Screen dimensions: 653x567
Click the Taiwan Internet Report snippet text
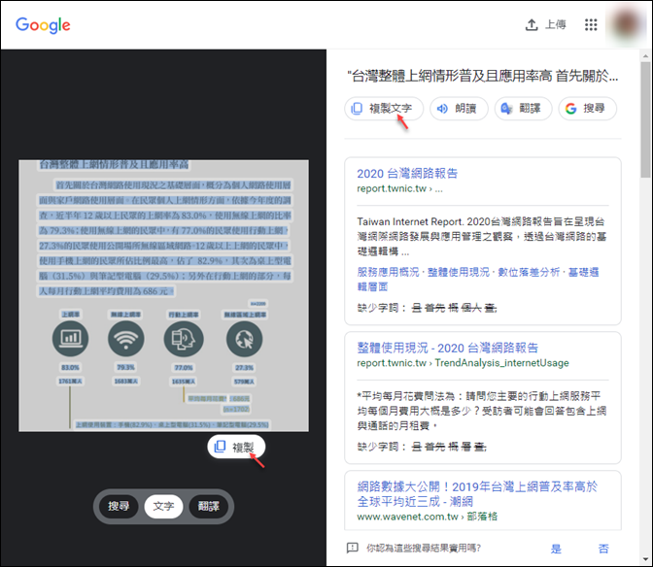[x=481, y=236]
